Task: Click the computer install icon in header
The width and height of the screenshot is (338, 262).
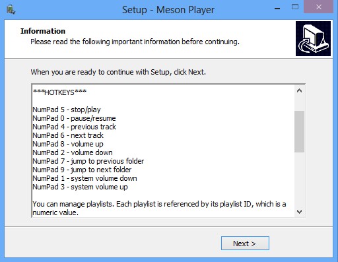Action: point(313,38)
